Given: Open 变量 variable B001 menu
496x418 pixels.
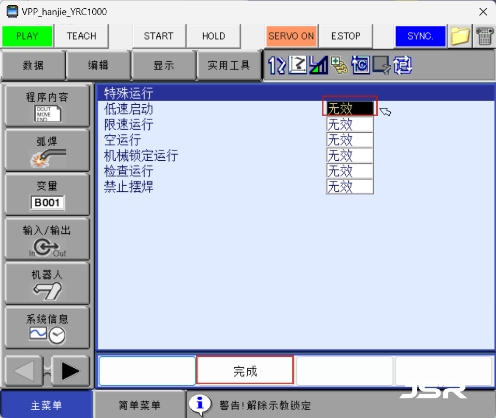Looking at the screenshot, I should [47, 194].
